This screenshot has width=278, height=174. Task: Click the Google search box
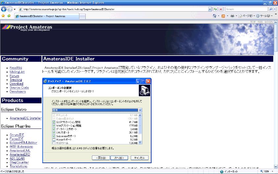(246, 9)
